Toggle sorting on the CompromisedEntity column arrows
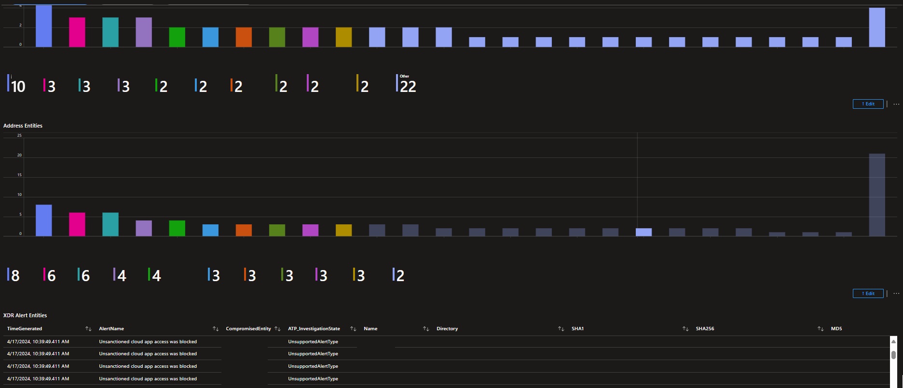This screenshot has height=388, width=903. click(x=277, y=329)
